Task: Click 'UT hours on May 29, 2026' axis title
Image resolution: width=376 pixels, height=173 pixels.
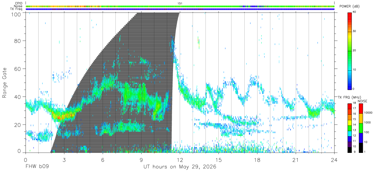Action: 180,167
